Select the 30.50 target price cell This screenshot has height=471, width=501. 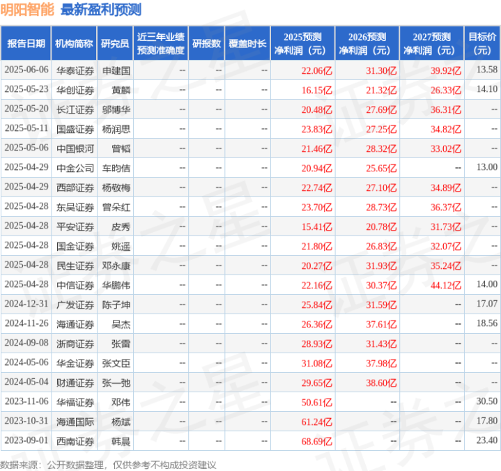[x=486, y=401]
